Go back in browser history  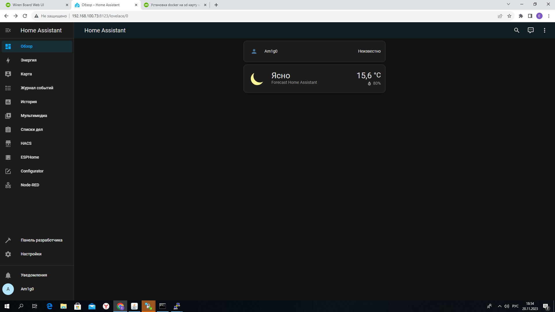click(6, 16)
